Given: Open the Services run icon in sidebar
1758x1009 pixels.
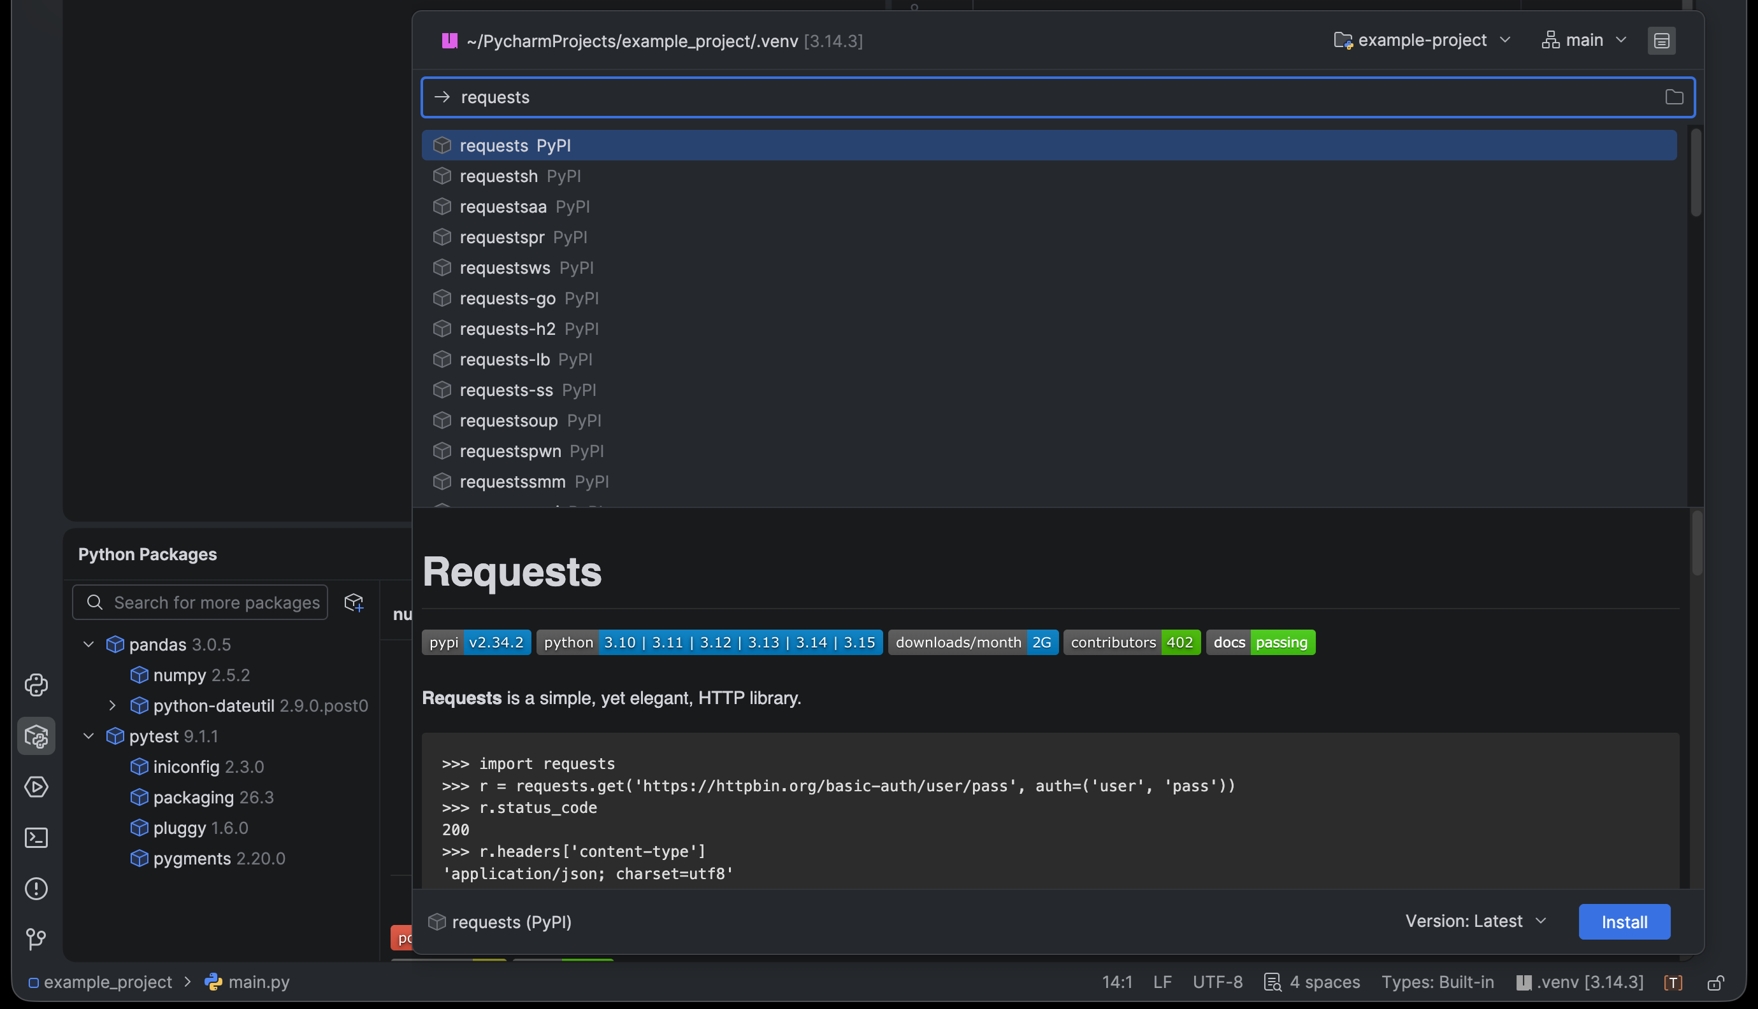Looking at the screenshot, I should [36, 787].
